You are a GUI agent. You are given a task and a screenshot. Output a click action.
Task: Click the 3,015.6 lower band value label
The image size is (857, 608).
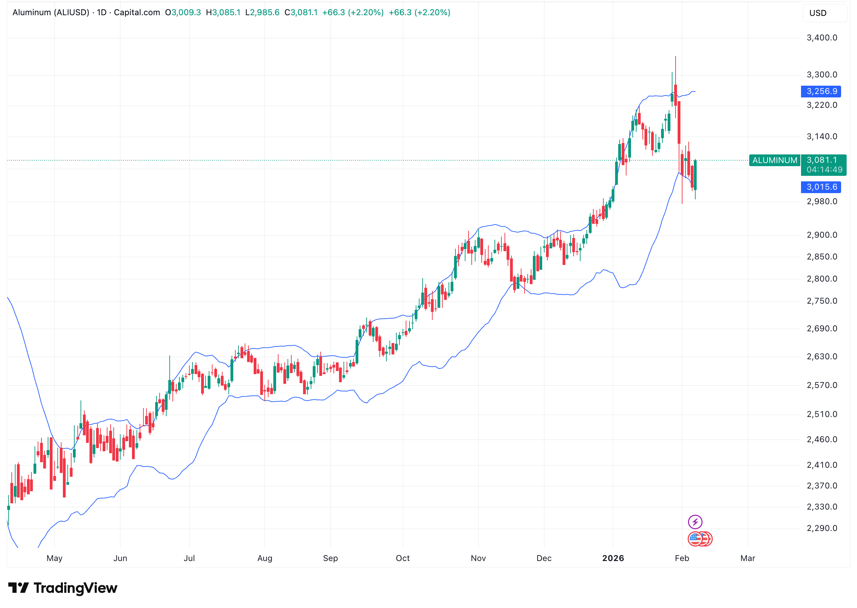[x=821, y=187]
